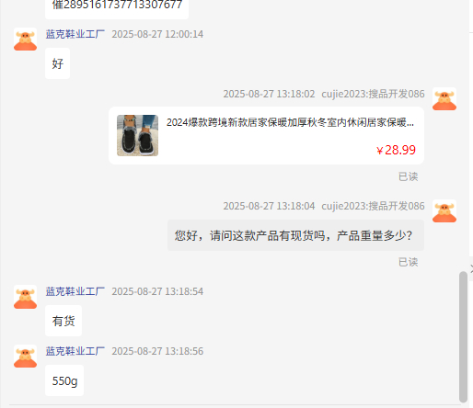Select the order number message 催289516173771330

click(x=117, y=8)
